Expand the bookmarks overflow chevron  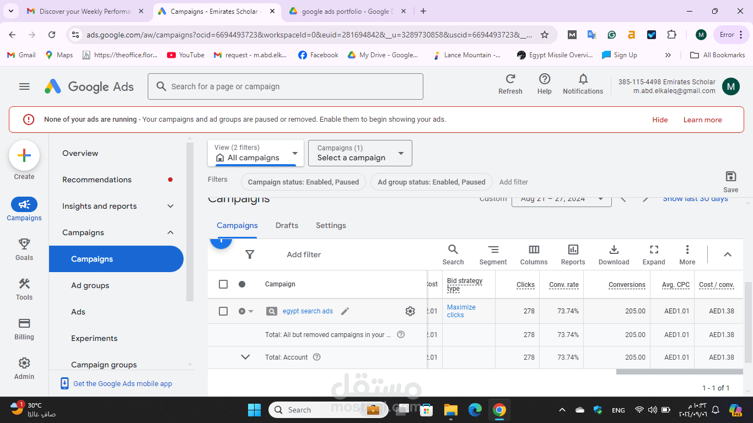[668, 55]
